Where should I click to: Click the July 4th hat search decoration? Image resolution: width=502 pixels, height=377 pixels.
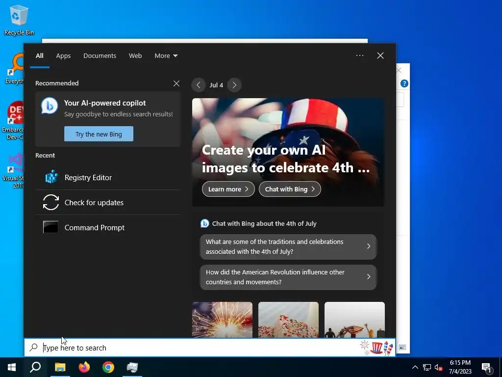pos(377,348)
